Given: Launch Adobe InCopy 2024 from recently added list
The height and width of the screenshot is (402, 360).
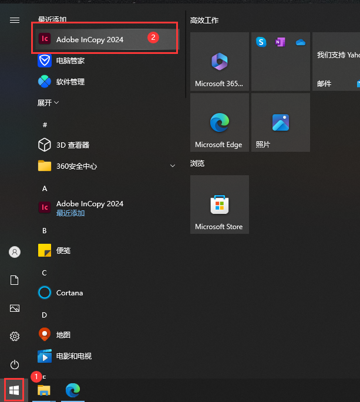Looking at the screenshot, I should click(x=90, y=39).
